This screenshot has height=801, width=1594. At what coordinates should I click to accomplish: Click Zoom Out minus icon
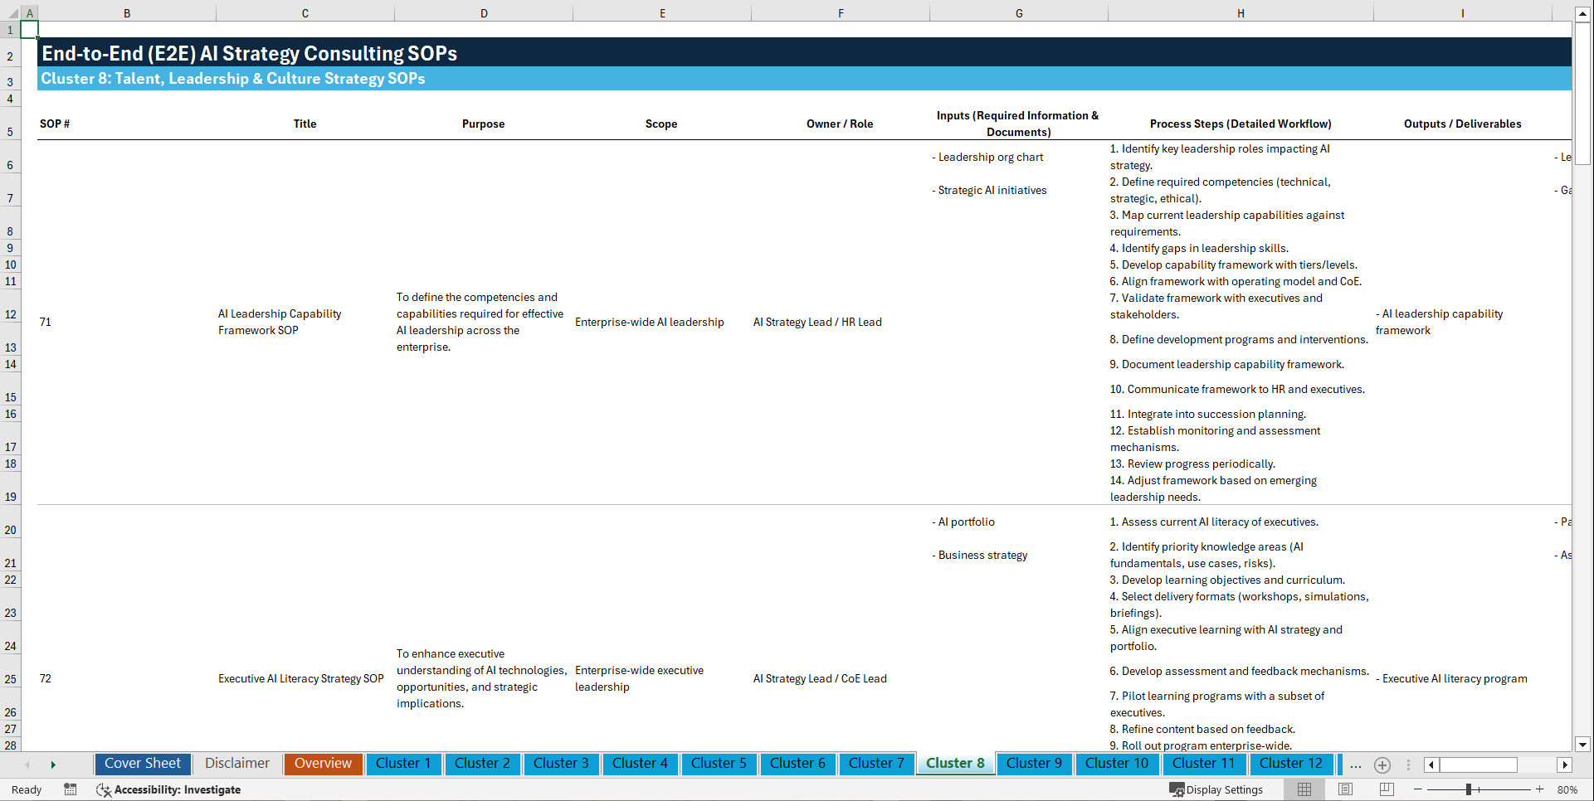coord(1417,789)
